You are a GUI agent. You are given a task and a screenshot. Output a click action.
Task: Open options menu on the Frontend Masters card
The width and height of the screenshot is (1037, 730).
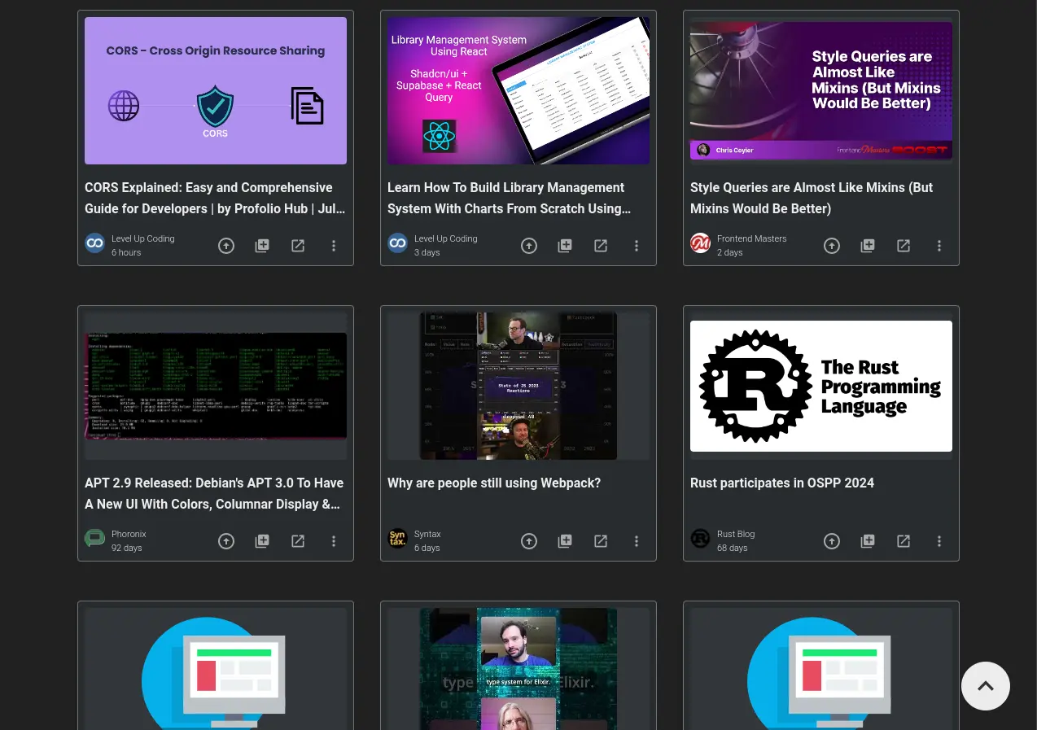tap(939, 246)
